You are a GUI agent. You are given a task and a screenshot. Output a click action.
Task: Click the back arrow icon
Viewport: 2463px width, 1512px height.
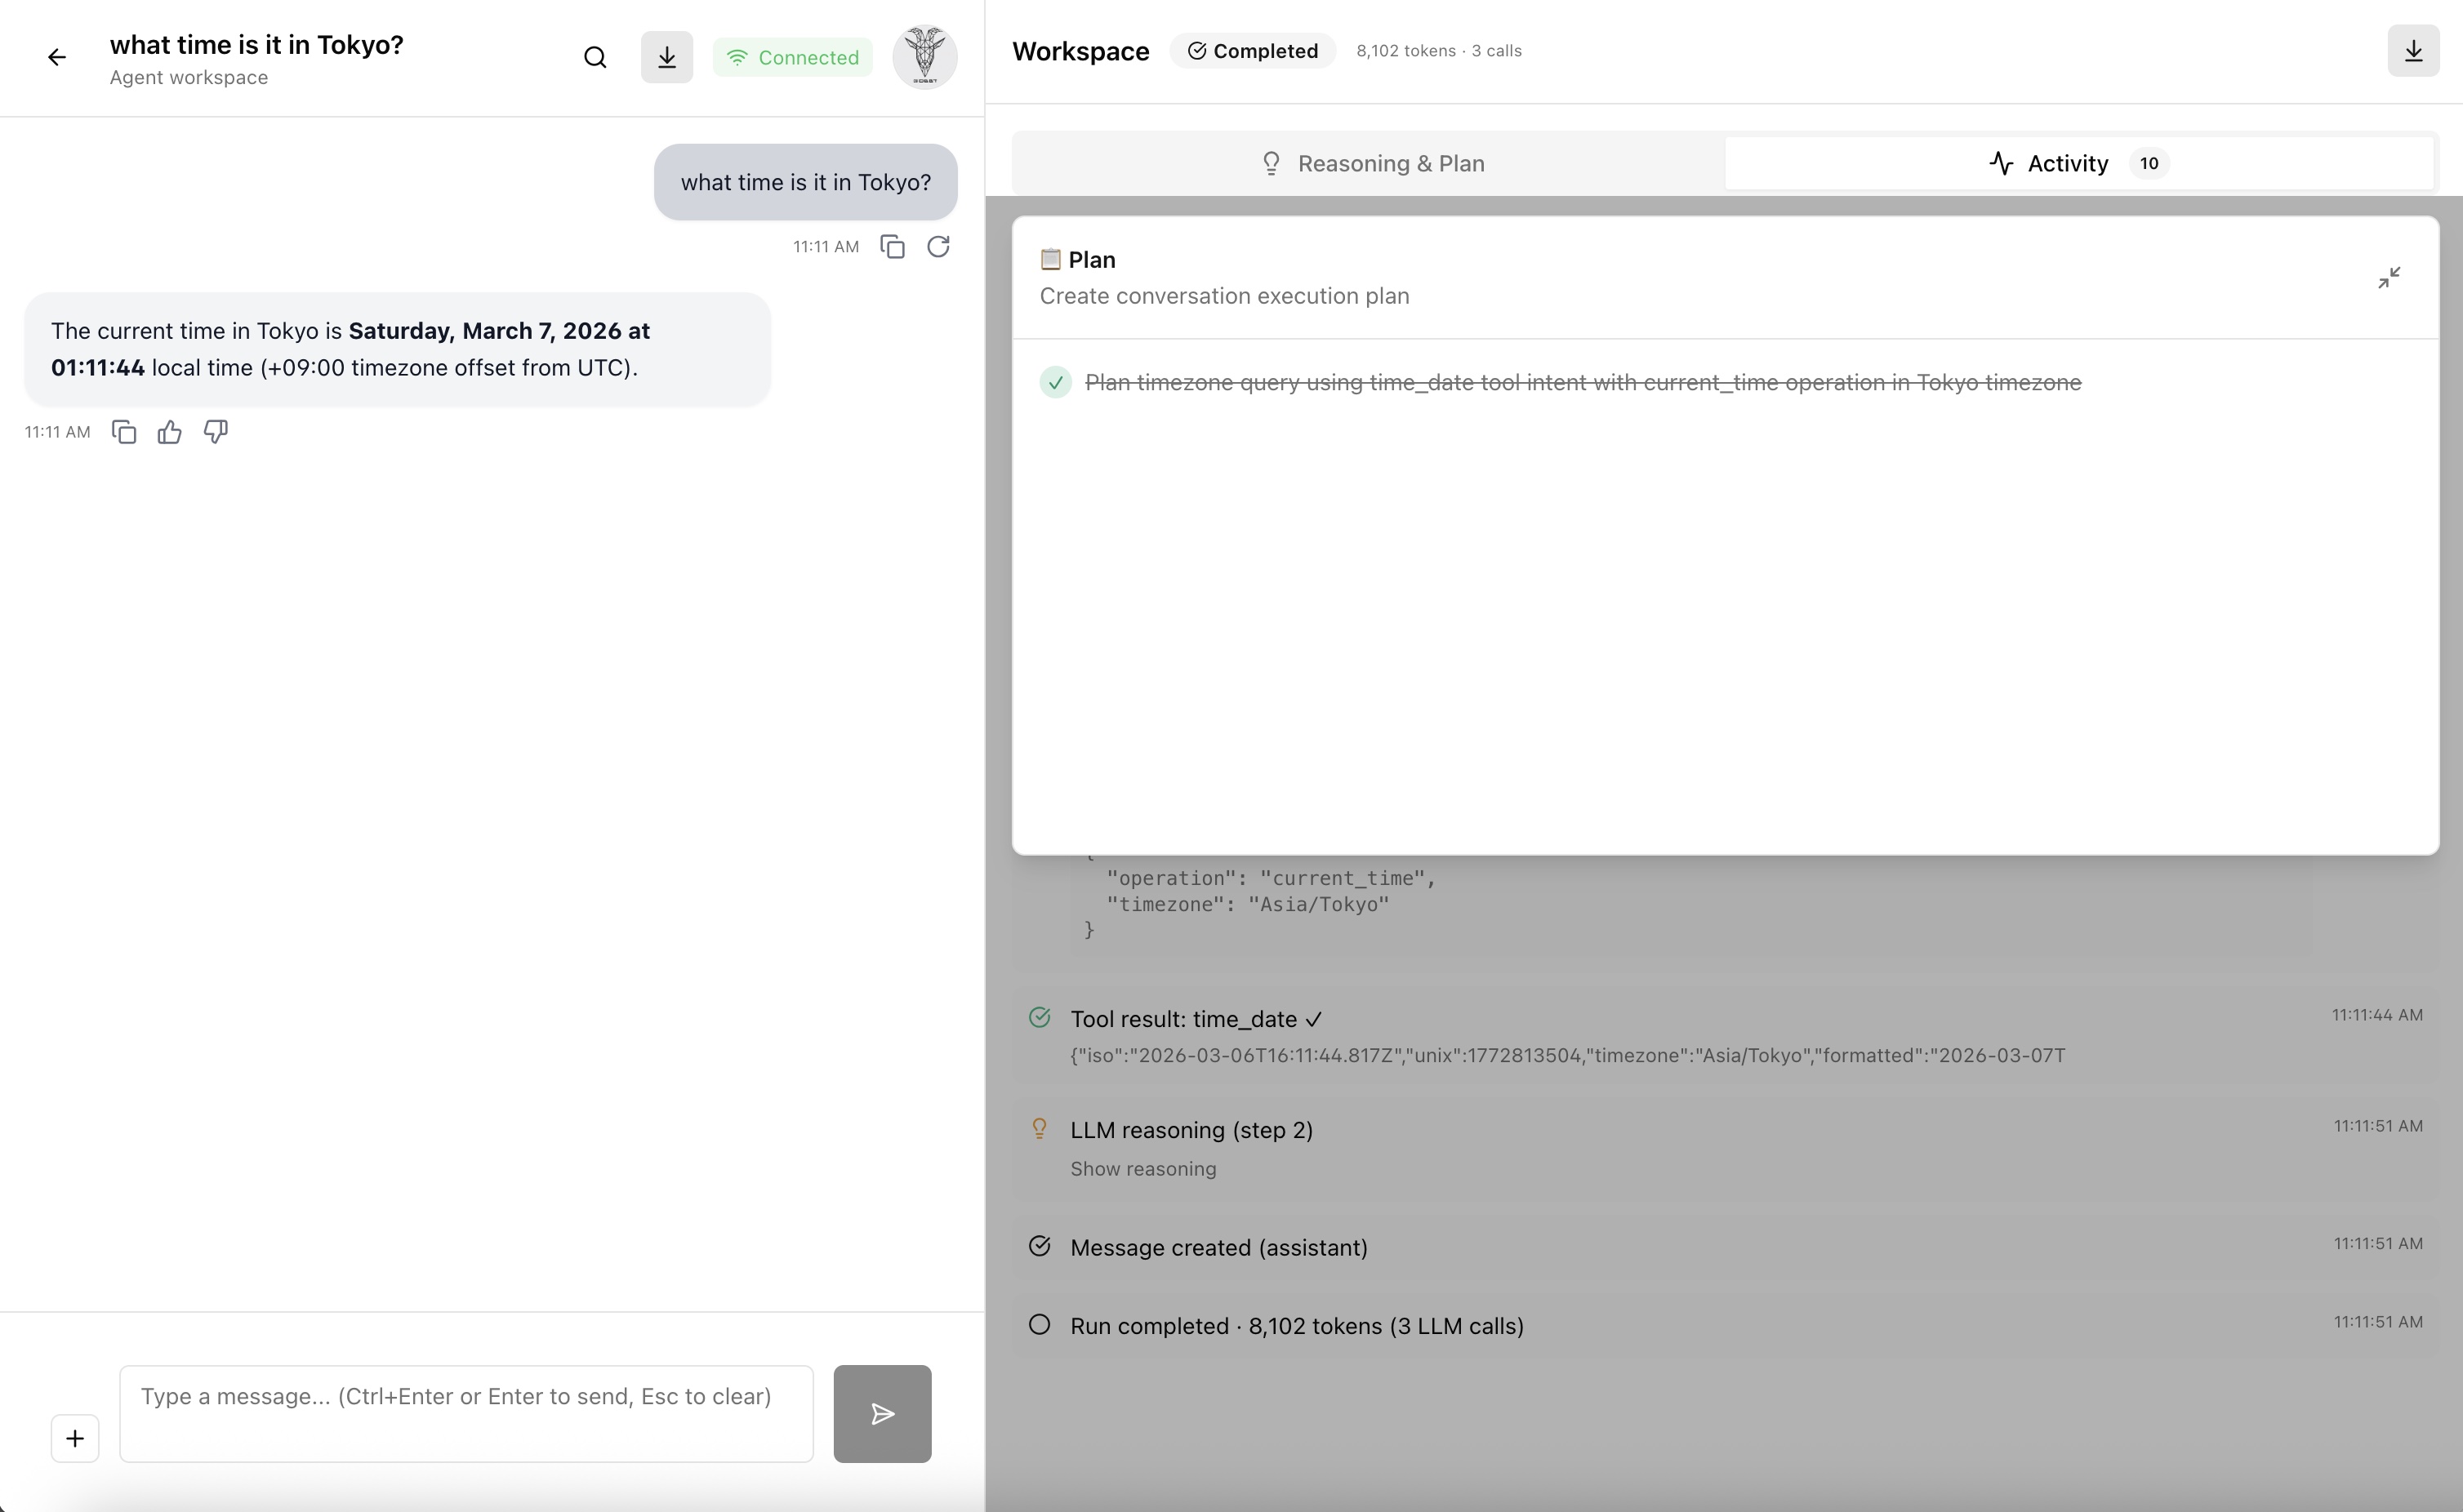click(x=57, y=58)
